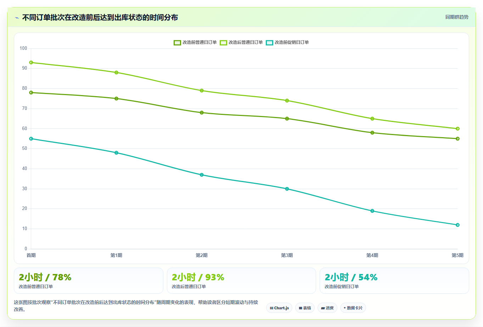Viewport: 483px width, 327px height.
Task: Select the 改造后普通日订单 point at 第2期 (79)
Action: 202,90
